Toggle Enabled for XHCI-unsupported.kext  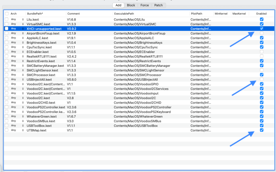pyautogui.click(x=262, y=28)
